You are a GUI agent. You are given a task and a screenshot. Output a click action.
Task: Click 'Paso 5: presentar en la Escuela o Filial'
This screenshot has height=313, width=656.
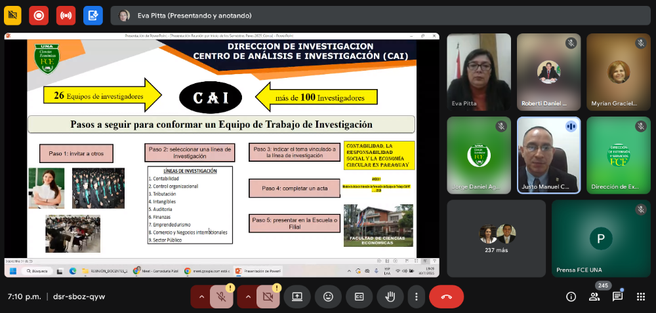[x=295, y=223]
